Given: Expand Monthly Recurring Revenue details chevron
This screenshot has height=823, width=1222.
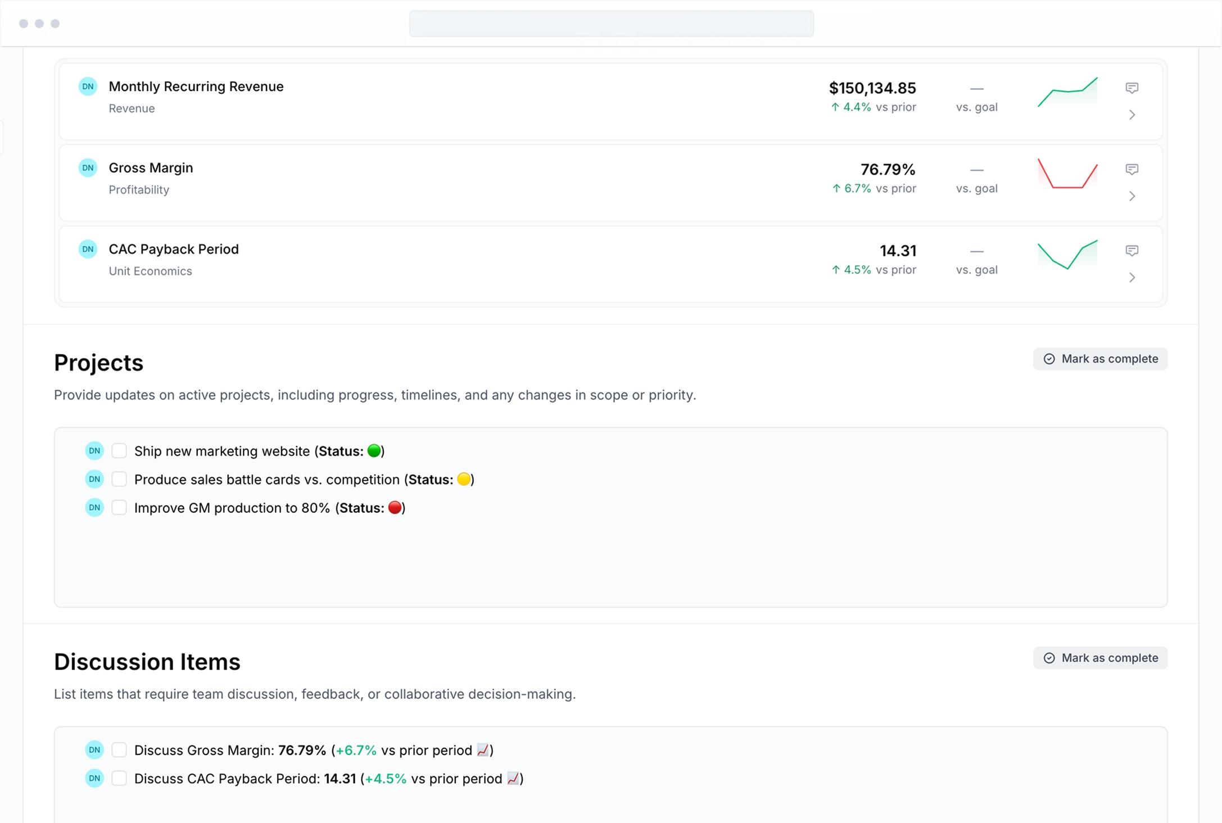Looking at the screenshot, I should pos(1132,115).
